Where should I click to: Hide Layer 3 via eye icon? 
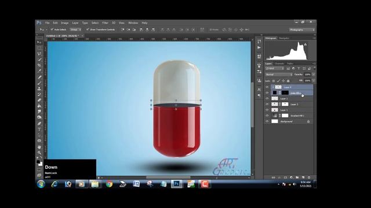267,98
